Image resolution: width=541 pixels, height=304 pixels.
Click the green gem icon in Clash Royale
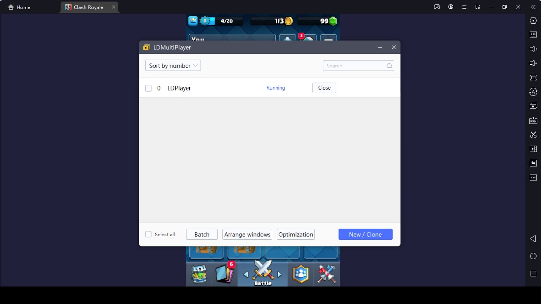point(333,21)
